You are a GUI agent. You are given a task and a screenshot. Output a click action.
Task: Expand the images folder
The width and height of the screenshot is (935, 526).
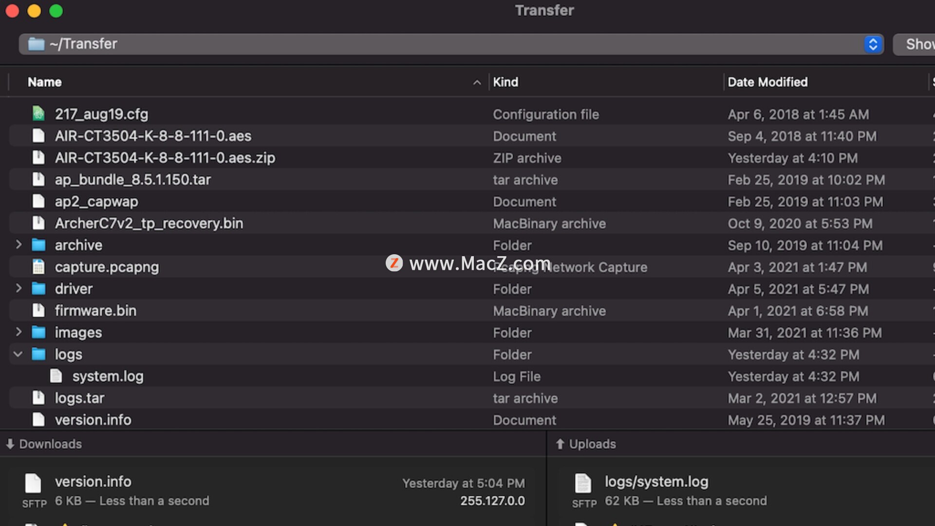(x=19, y=332)
